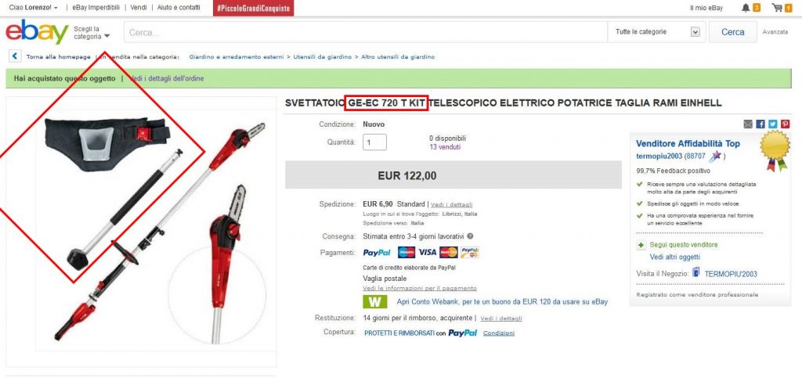
Task: Expand the Ciao Lorenzo account dropdown
Action: (33, 8)
